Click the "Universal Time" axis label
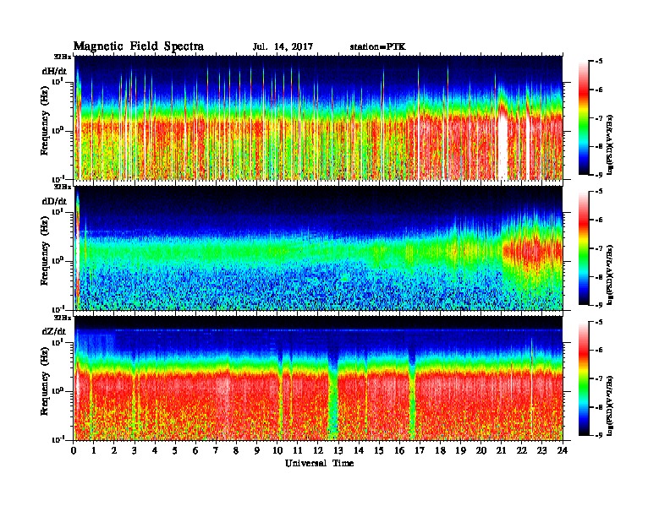 319,463
